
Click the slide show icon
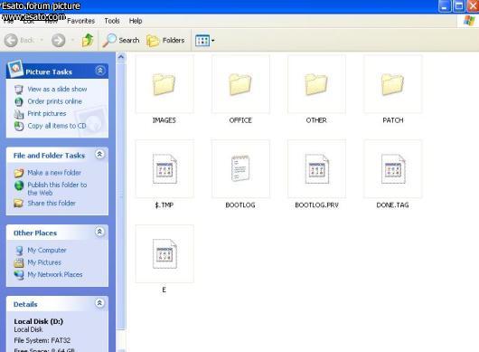click(19, 90)
